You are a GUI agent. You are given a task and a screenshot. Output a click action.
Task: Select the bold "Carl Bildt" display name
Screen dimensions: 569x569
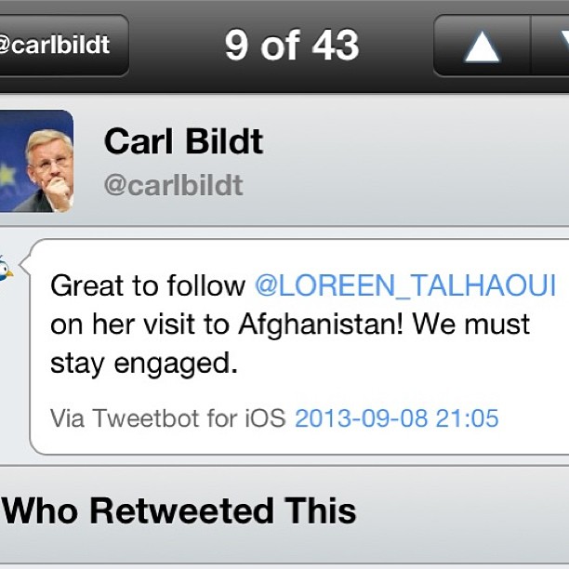pyautogui.click(x=183, y=141)
